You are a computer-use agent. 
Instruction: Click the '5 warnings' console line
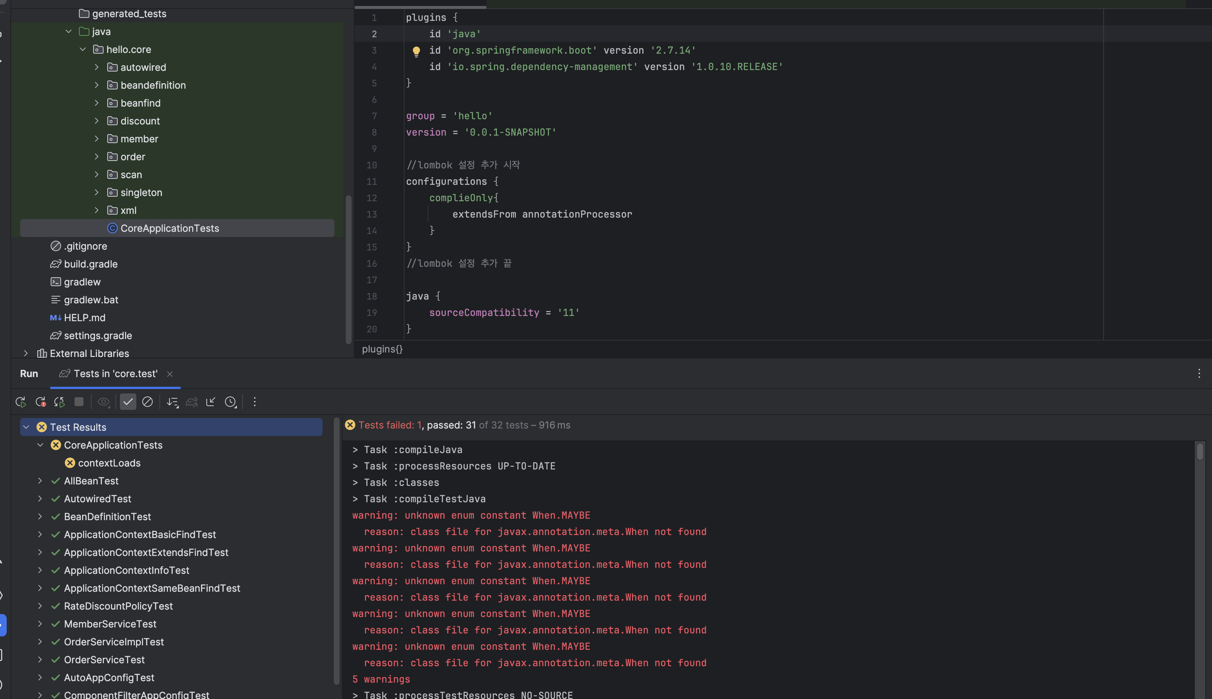click(x=381, y=679)
